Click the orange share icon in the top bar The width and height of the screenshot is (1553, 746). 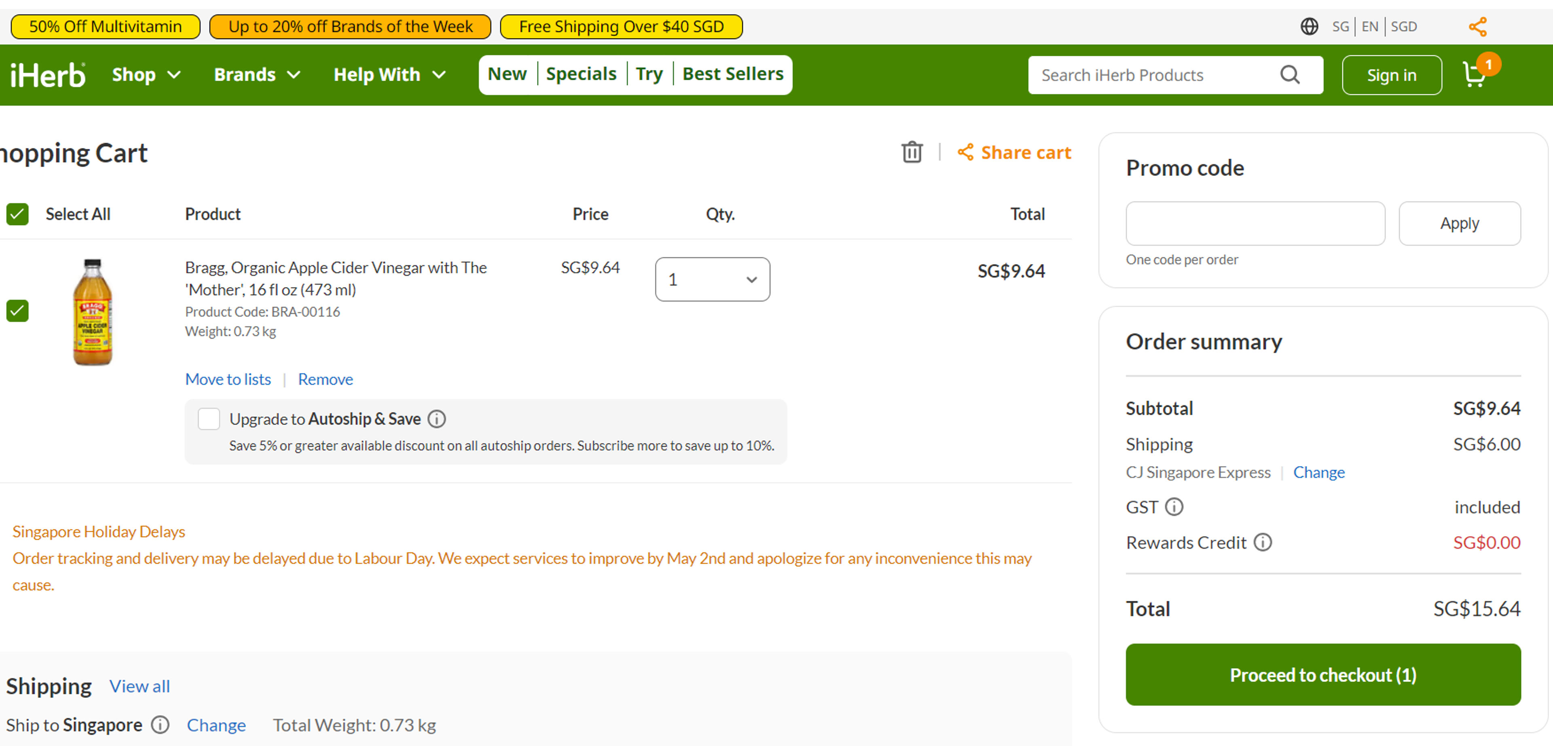click(1478, 27)
